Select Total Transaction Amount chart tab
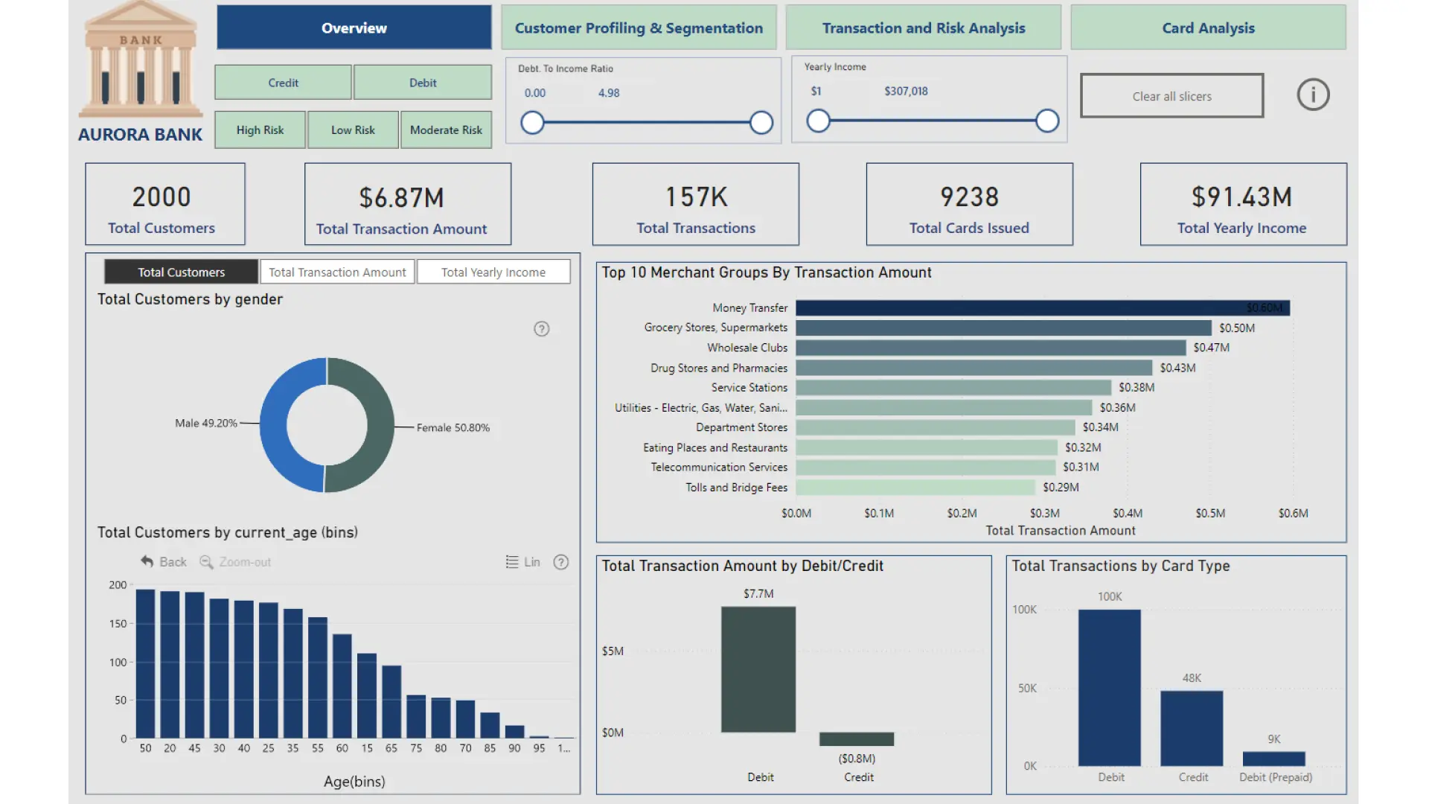Viewport: 1429px width, 804px height. [x=337, y=272]
